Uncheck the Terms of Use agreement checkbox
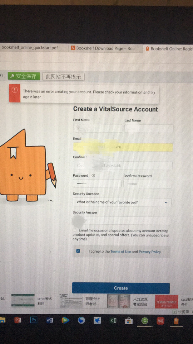The width and height of the screenshot is (193, 344). [x=78, y=251]
